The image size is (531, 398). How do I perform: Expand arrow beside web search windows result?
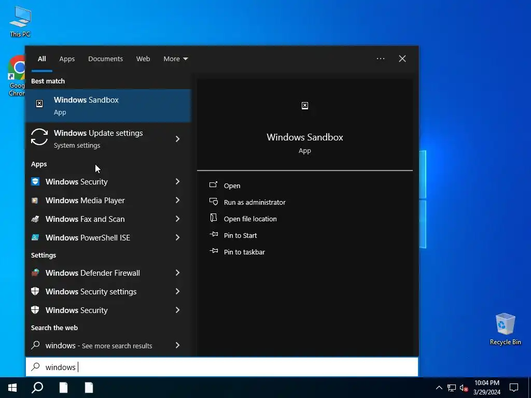pyautogui.click(x=177, y=345)
